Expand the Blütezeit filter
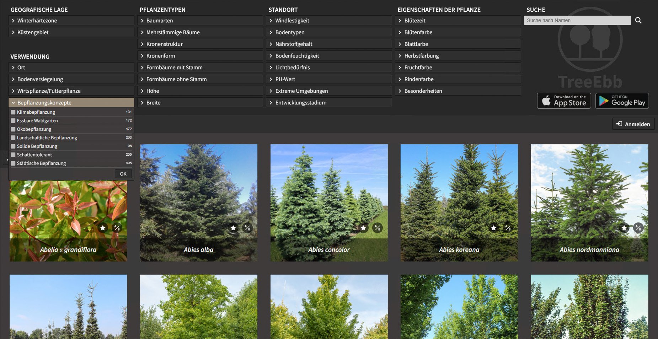 pyautogui.click(x=458, y=21)
